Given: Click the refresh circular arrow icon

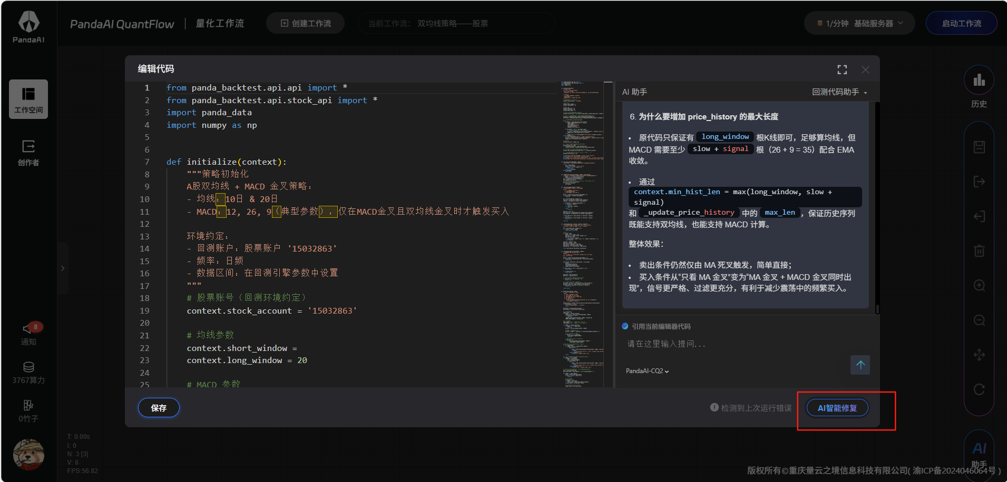Looking at the screenshot, I should (x=979, y=389).
